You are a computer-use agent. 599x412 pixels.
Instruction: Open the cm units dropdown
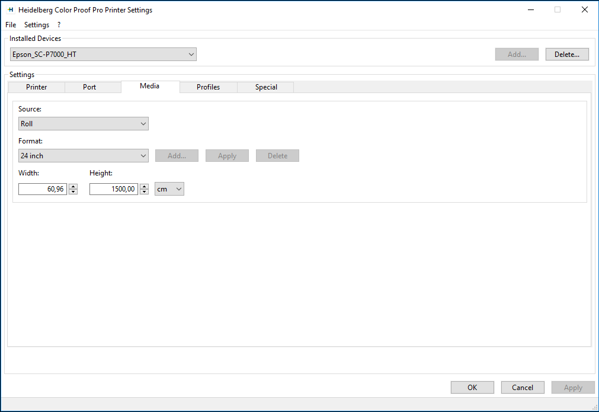point(169,189)
